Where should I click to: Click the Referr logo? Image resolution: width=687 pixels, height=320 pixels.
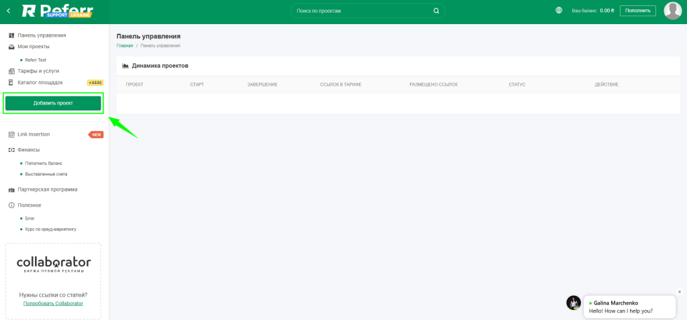click(58, 11)
